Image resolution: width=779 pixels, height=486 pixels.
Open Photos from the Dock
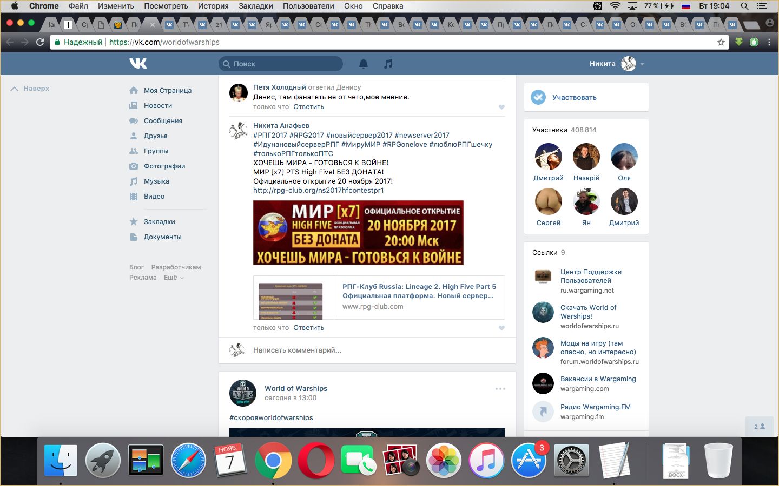444,461
